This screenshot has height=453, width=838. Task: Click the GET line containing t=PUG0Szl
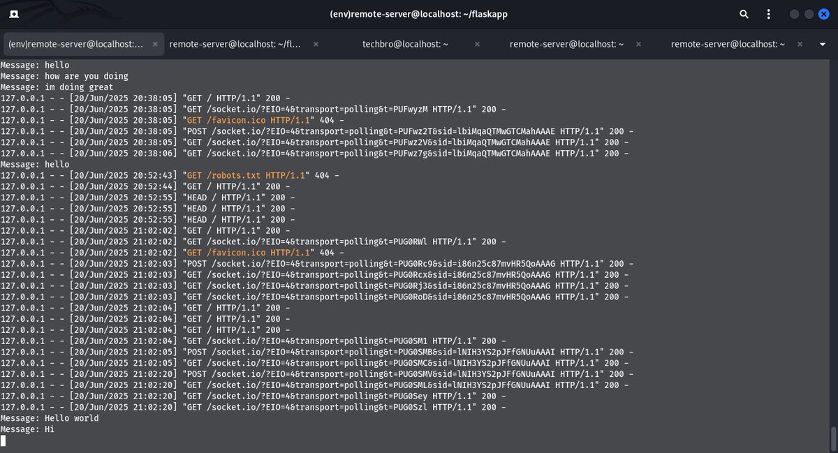253,407
